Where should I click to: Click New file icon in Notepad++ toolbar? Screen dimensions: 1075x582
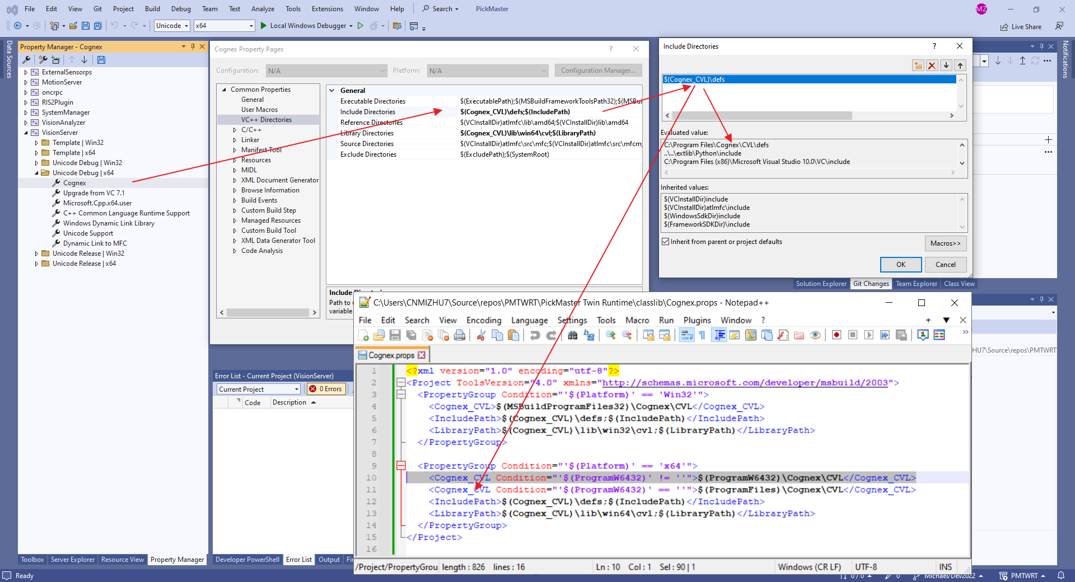[363, 335]
